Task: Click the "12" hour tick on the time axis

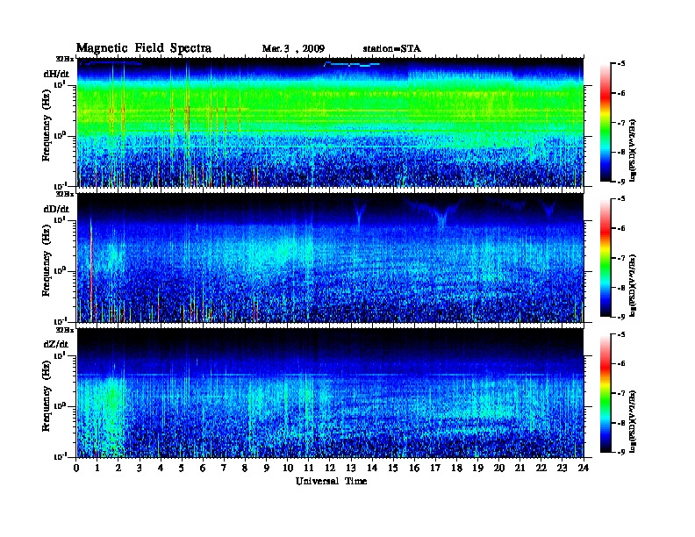Action: (330, 469)
